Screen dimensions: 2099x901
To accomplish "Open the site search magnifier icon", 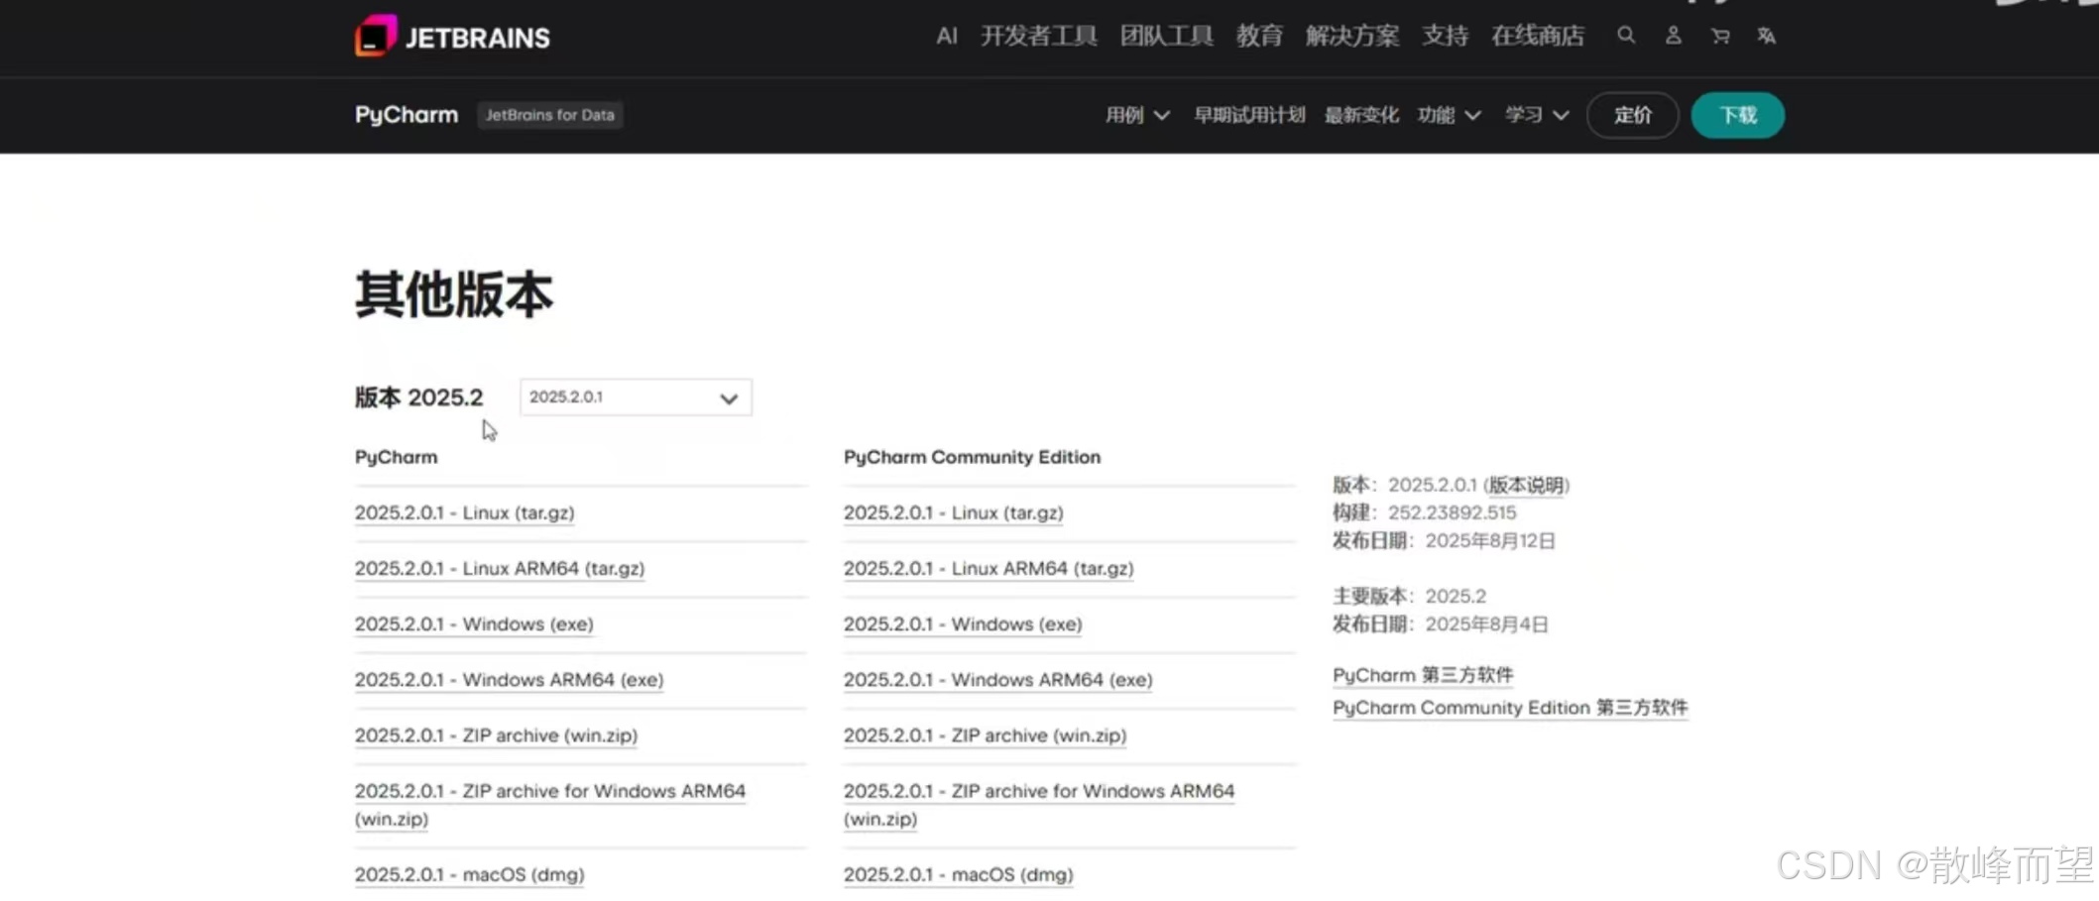I will 1626,36.
